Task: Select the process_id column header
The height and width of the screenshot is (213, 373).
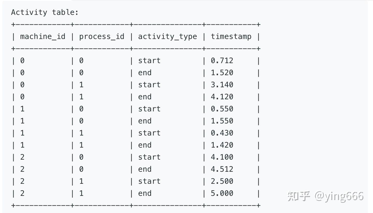Action: pyautogui.click(x=102, y=37)
